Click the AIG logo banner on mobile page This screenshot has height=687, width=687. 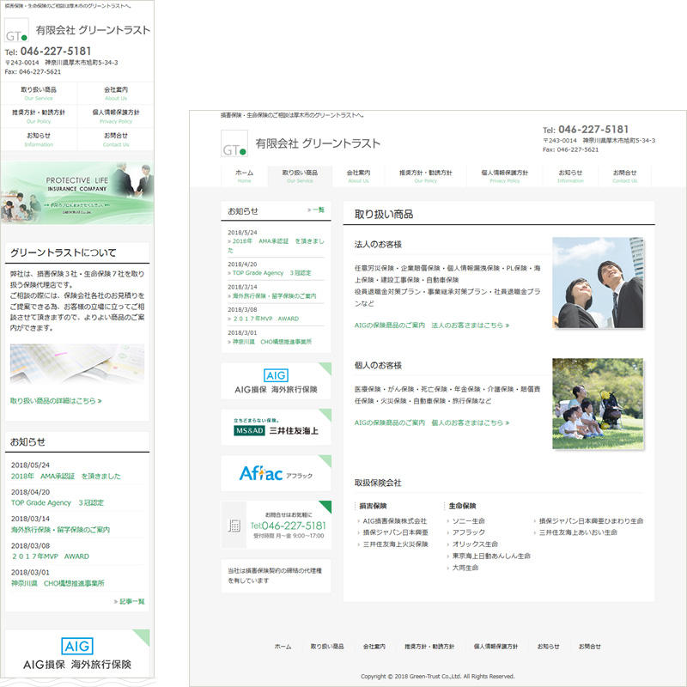pyautogui.click(x=77, y=654)
